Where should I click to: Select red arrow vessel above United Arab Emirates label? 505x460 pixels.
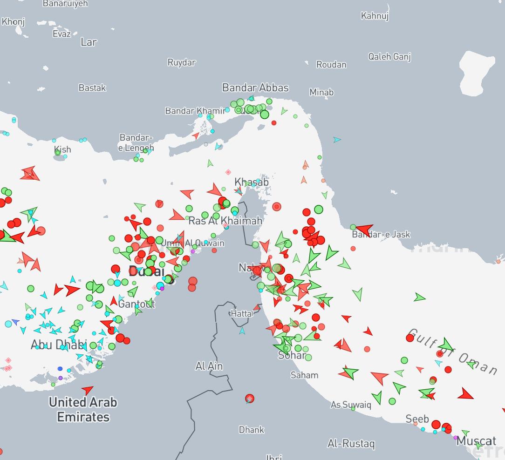point(87,390)
